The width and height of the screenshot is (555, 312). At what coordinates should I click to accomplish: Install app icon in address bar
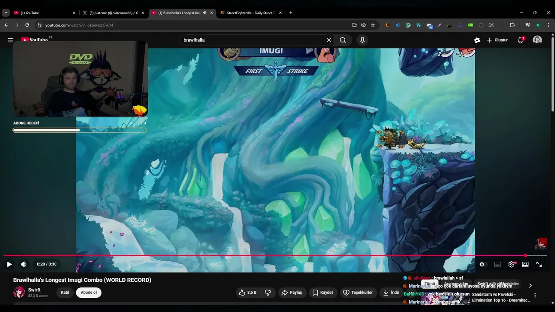(354, 25)
